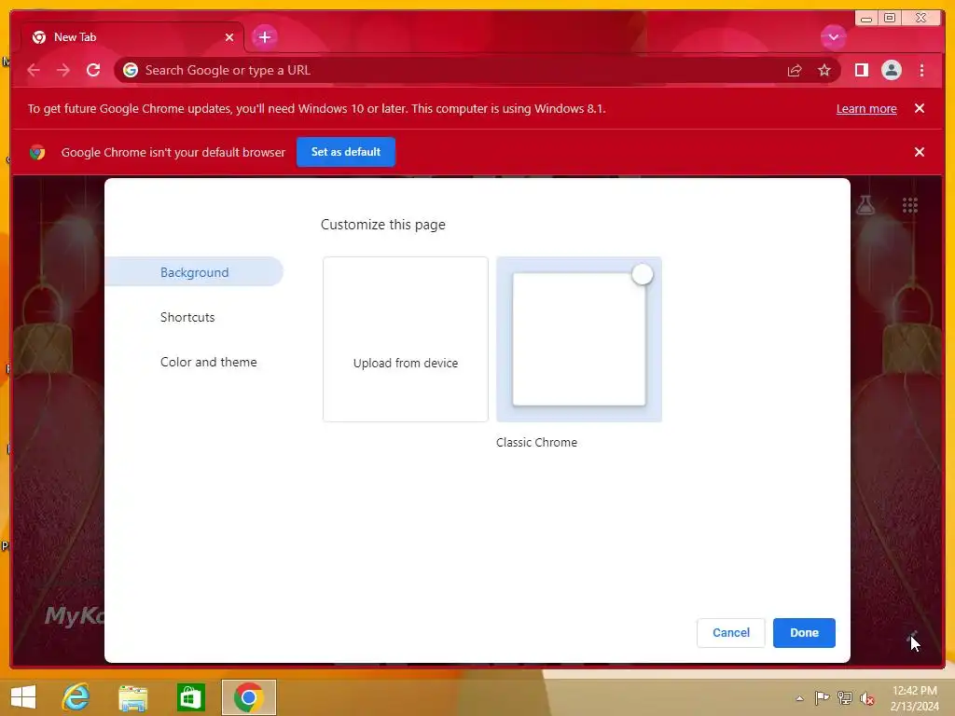Toggle the side panel icon
The width and height of the screenshot is (955, 716).
(861, 71)
